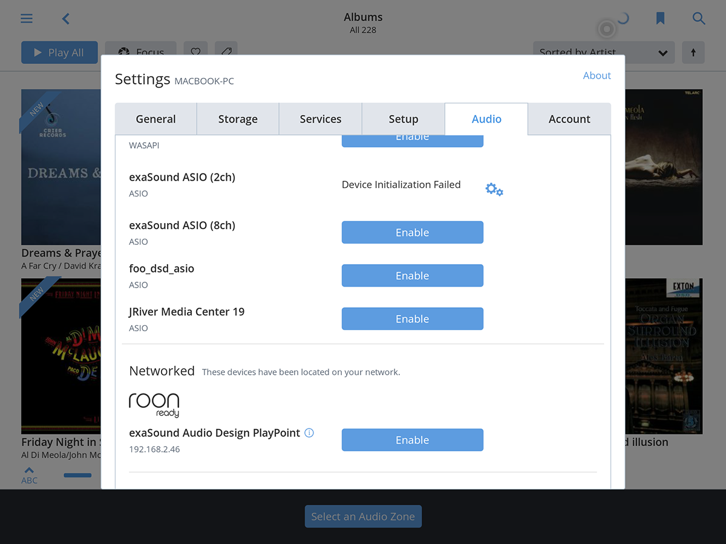Click the "exaSound ASIO (8ch)" device name
This screenshot has width=726, height=544.
click(182, 225)
